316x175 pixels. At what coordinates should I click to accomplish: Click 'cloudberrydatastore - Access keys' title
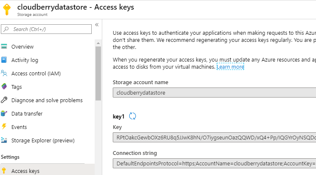[x=76, y=7]
